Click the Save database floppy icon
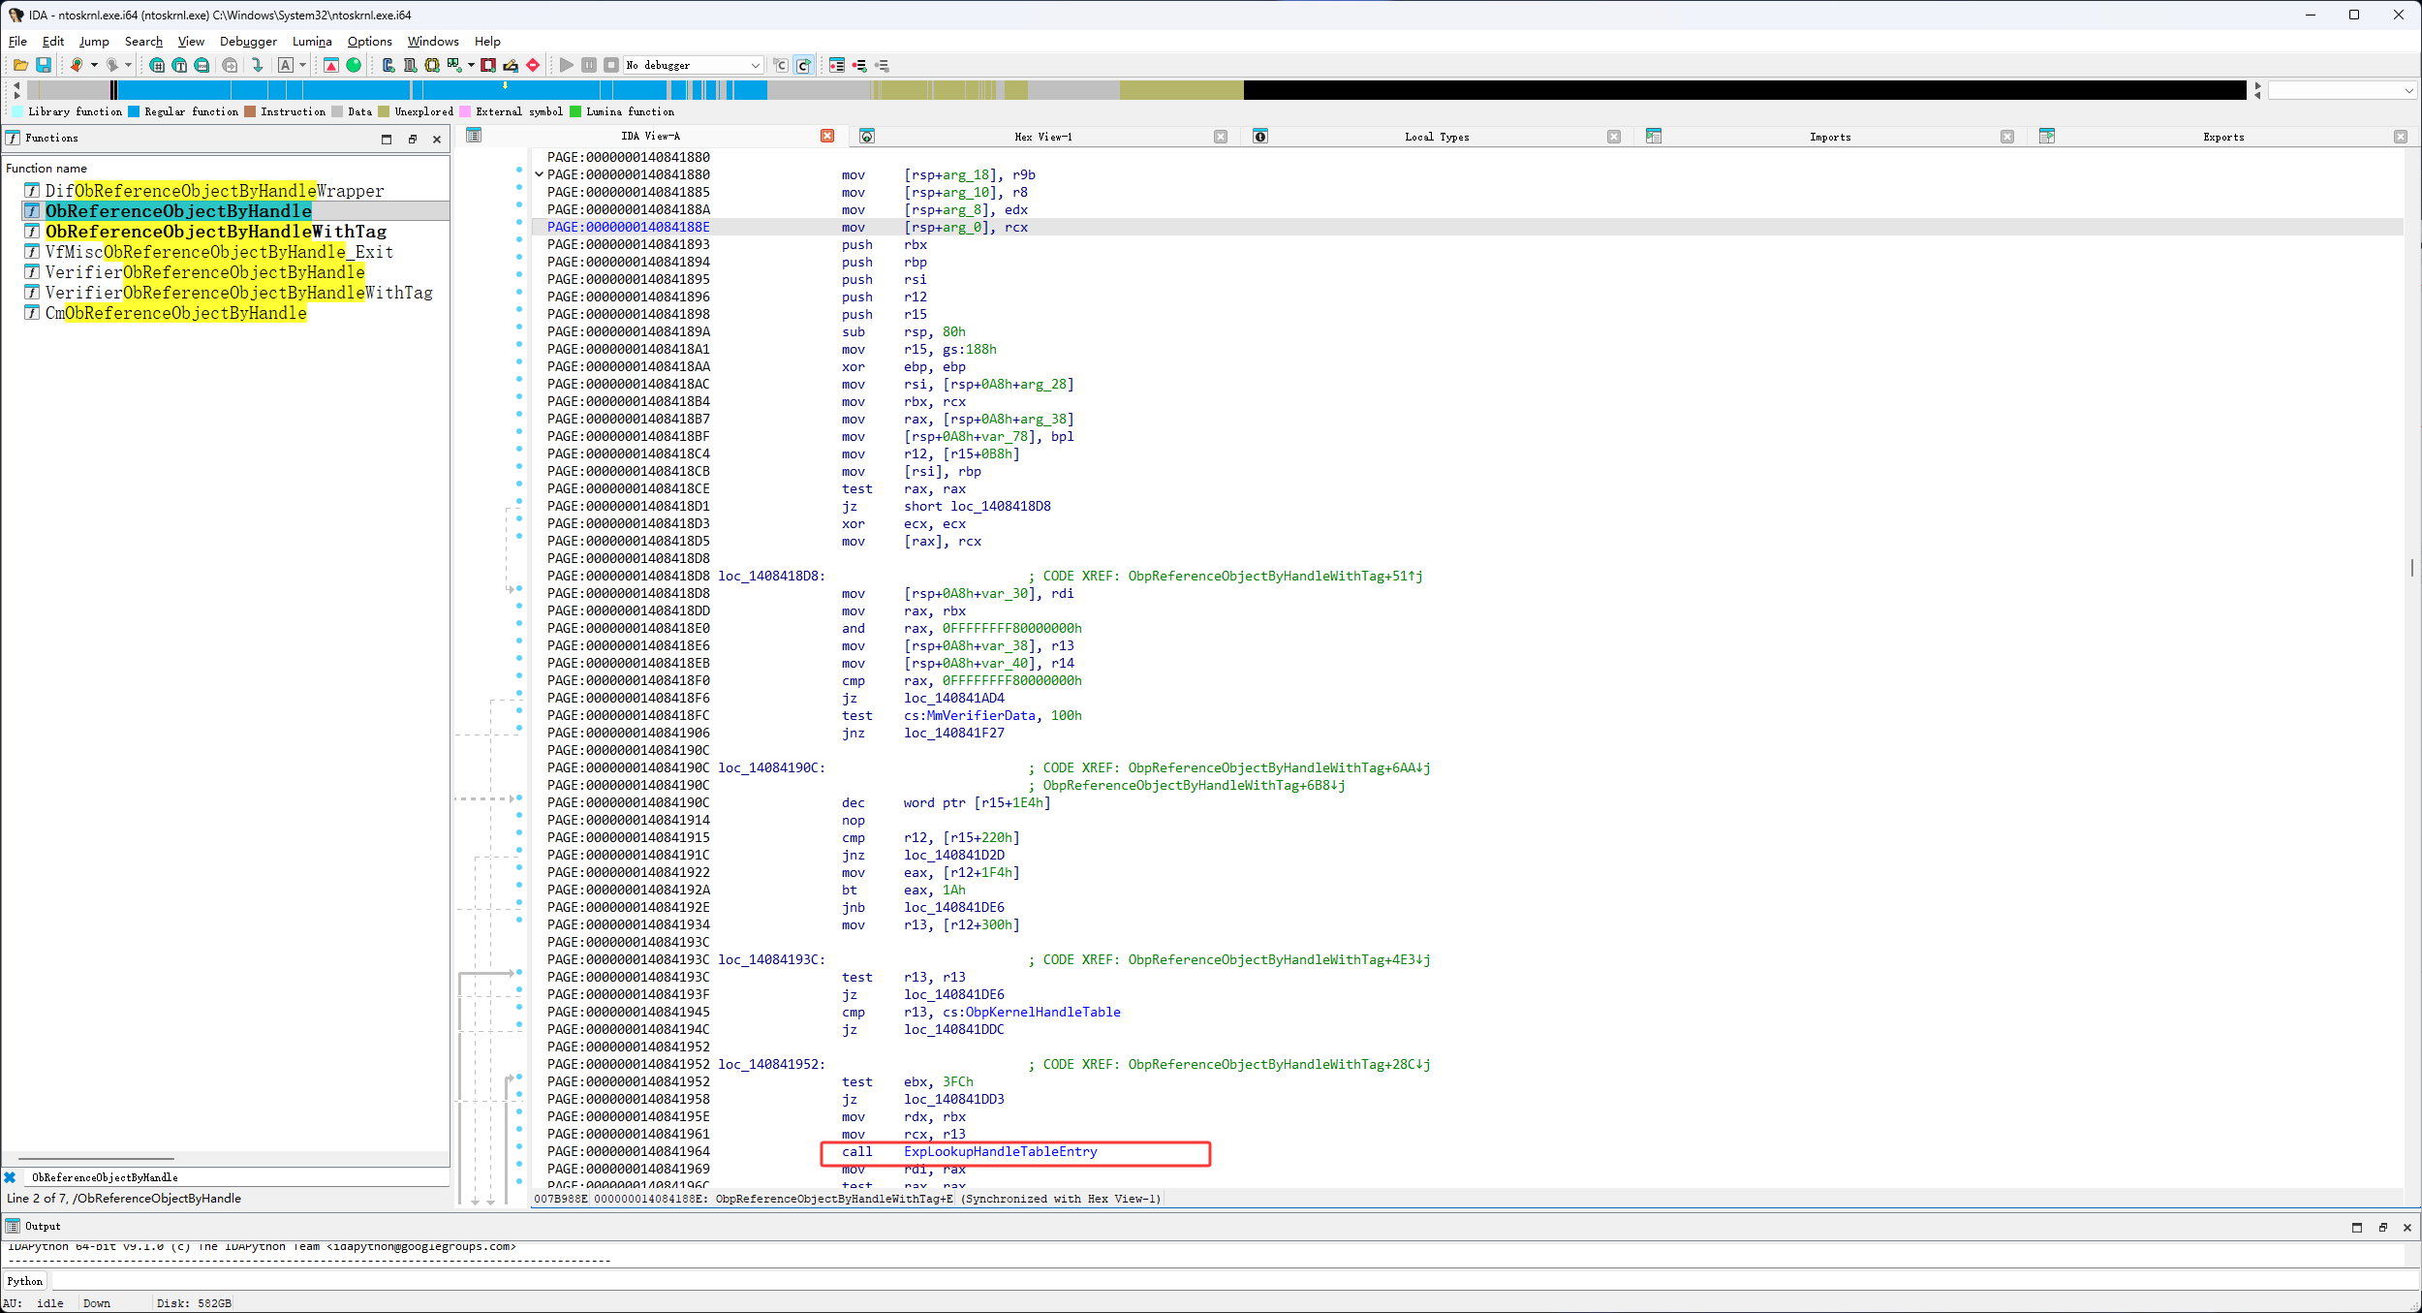This screenshot has width=2422, height=1313. pos(44,65)
